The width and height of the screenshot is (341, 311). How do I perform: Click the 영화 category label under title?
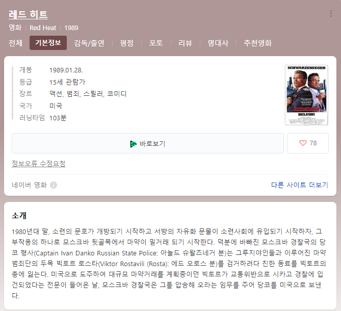tap(15, 28)
